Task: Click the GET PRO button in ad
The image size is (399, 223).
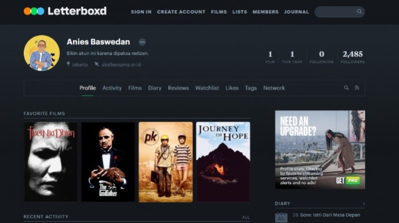Action: tap(348, 180)
